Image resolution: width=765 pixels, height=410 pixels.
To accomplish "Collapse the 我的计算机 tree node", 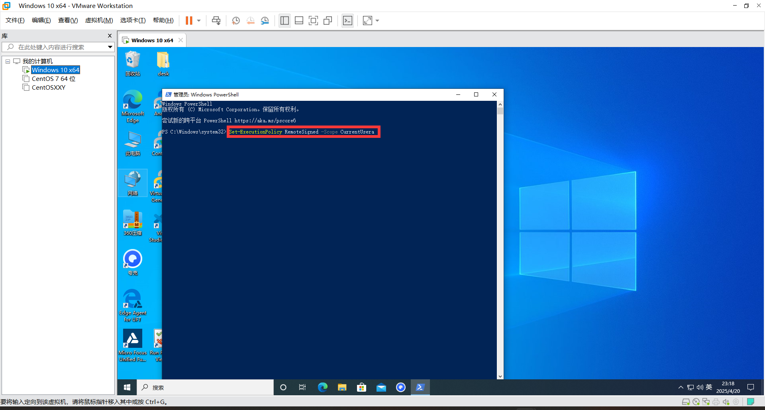I will 8,61.
